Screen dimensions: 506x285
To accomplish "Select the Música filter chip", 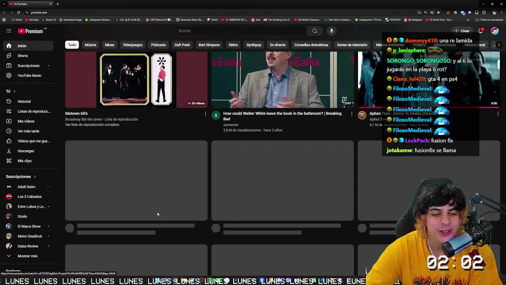I will [x=90, y=45].
